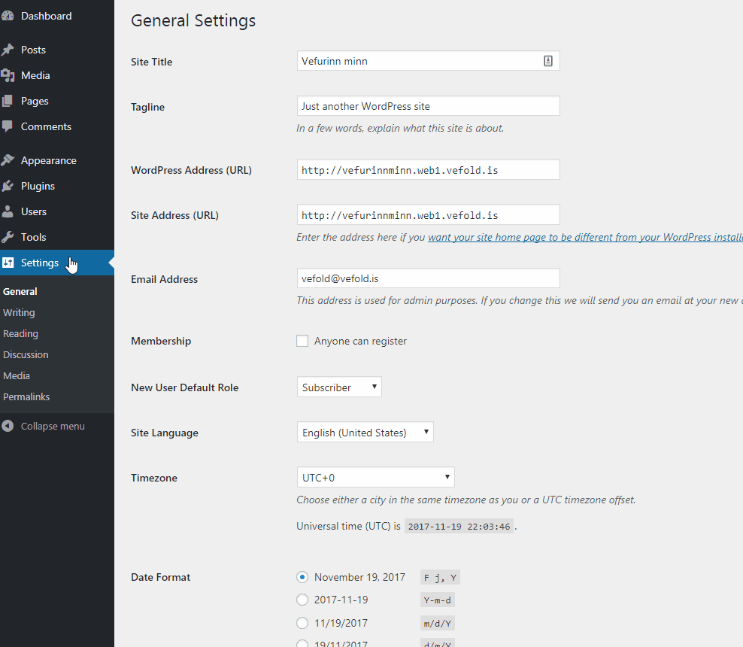
Task: Click the F j, Y format code
Action: (x=439, y=577)
